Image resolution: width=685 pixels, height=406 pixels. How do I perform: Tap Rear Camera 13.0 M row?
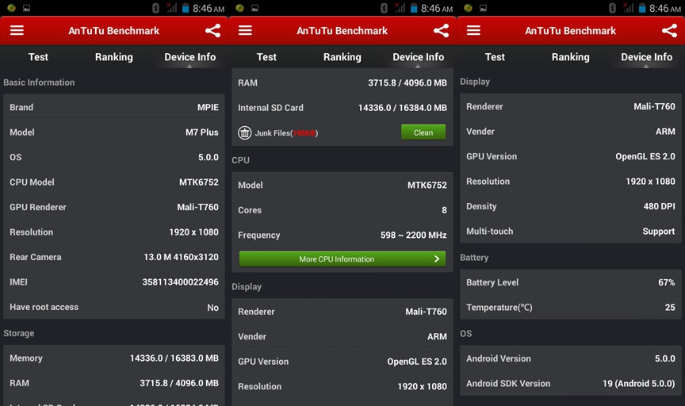pos(114,257)
